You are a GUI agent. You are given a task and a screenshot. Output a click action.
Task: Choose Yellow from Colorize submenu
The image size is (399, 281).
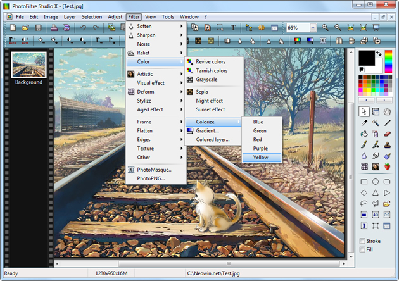point(262,158)
